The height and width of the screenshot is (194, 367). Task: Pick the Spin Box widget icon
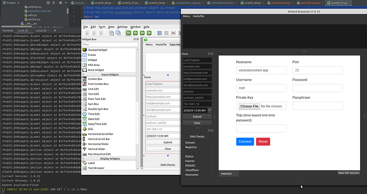tap(85, 104)
